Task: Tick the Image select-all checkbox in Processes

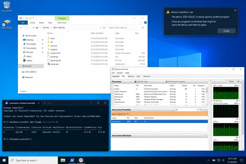Action: 112,86
